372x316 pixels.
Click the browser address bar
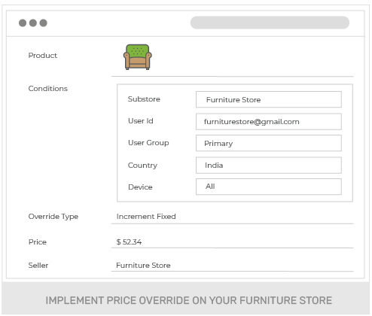coord(270,23)
